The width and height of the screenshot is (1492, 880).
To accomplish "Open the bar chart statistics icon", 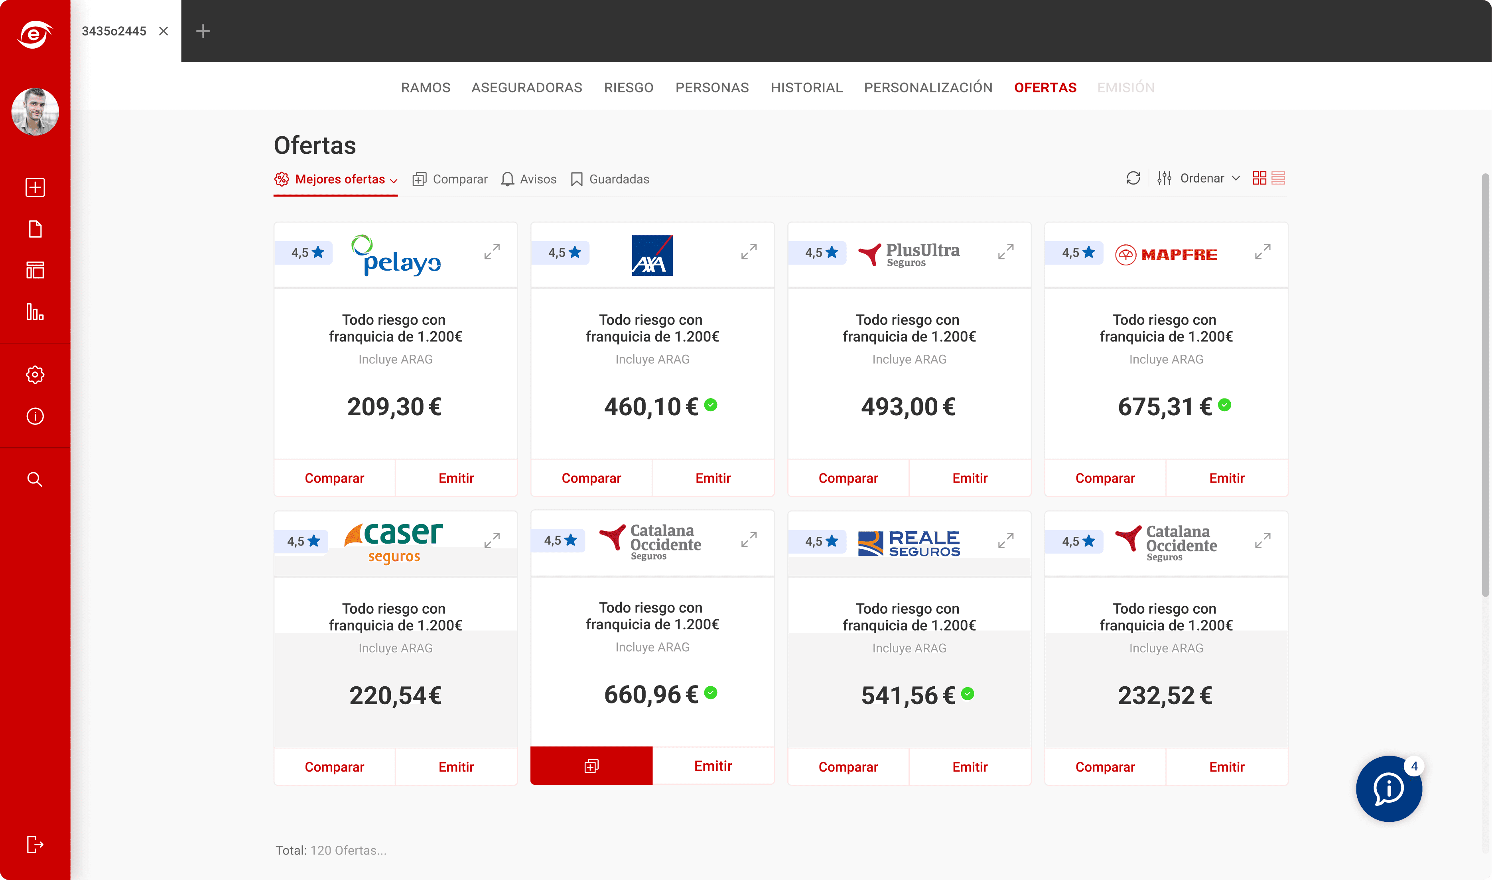I will click(x=35, y=312).
